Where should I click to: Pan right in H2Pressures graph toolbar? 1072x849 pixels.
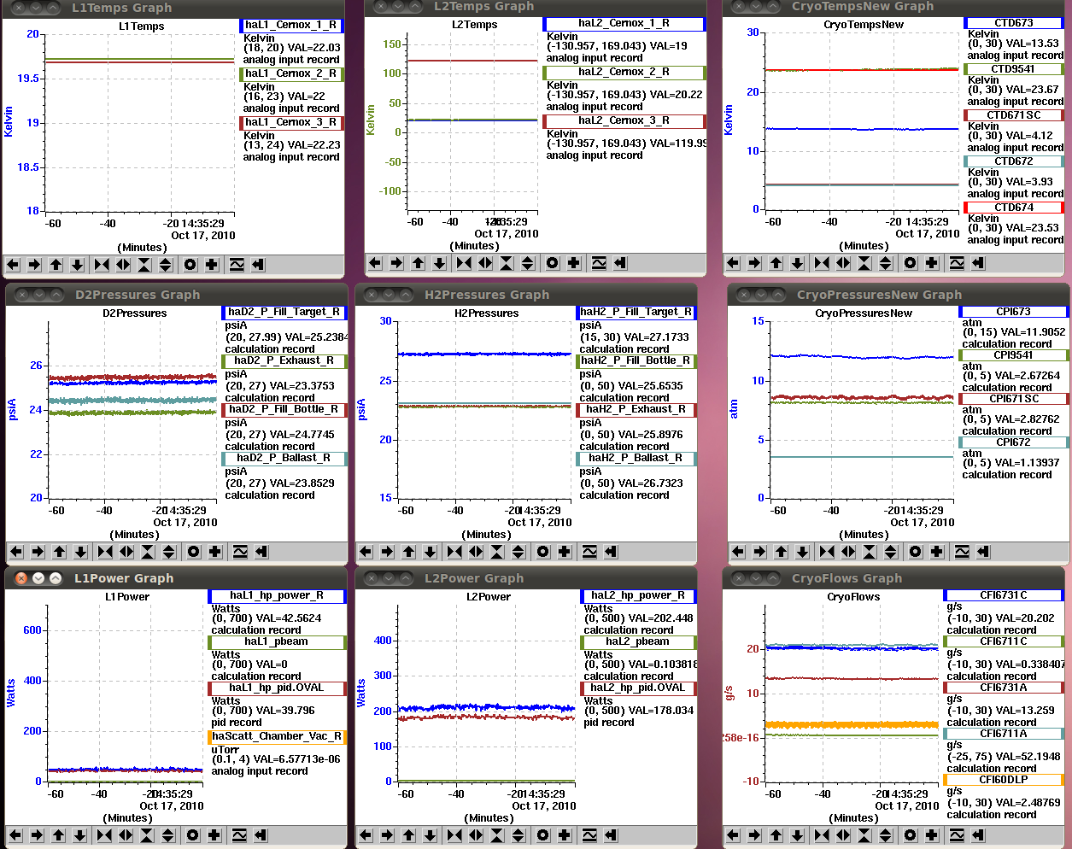[388, 552]
